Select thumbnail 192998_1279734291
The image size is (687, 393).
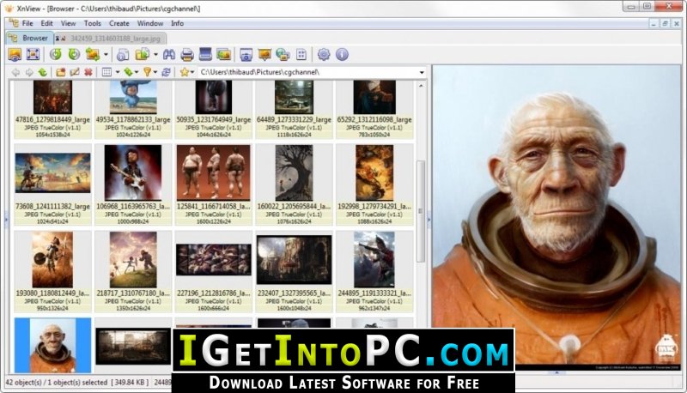[374, 172]
